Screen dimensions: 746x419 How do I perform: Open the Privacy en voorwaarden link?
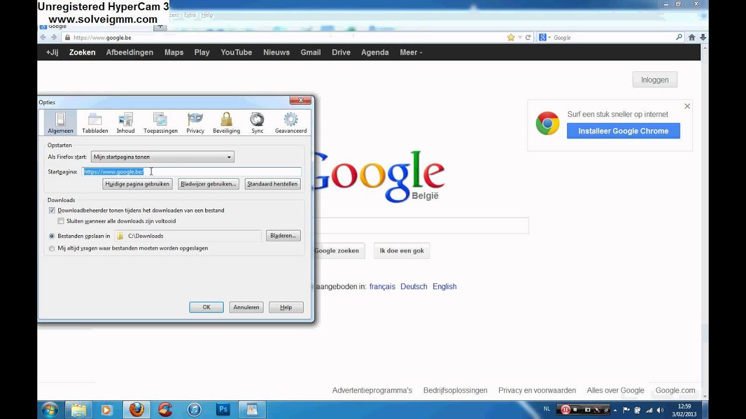click(x=537, y=390)
